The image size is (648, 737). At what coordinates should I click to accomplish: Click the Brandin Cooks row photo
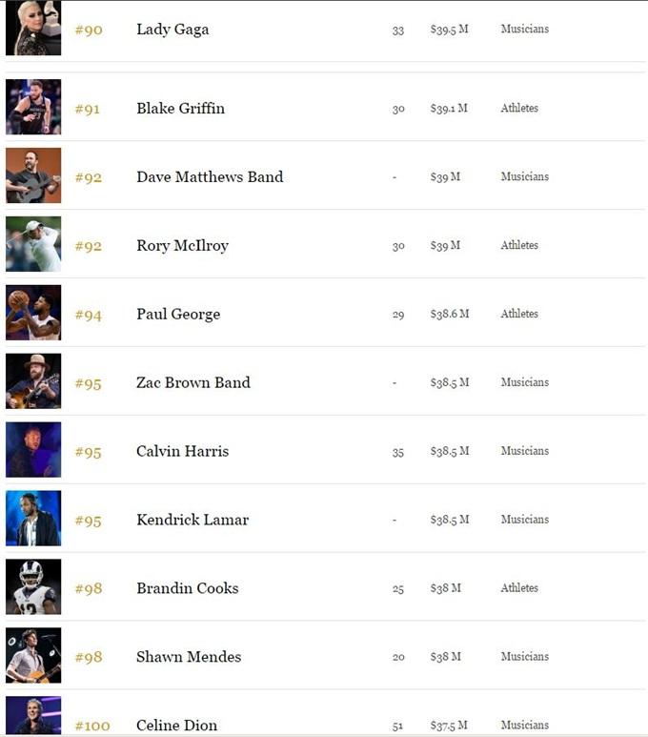33,588
